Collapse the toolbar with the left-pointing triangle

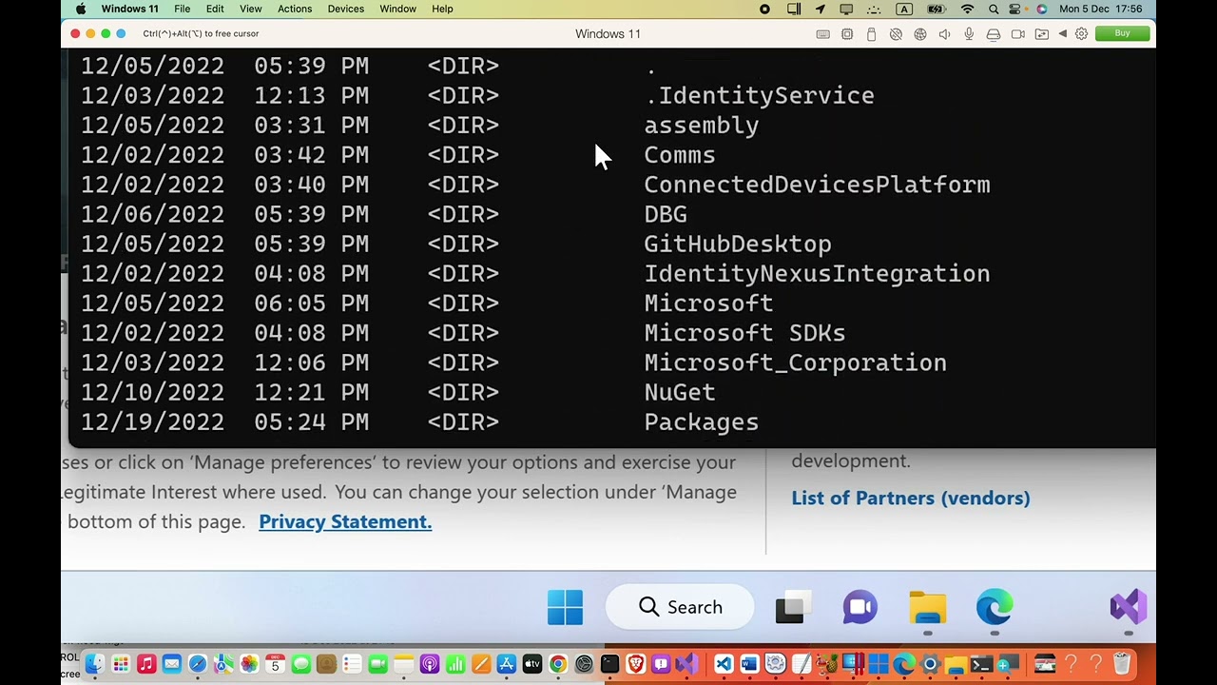pos(1063,34)
